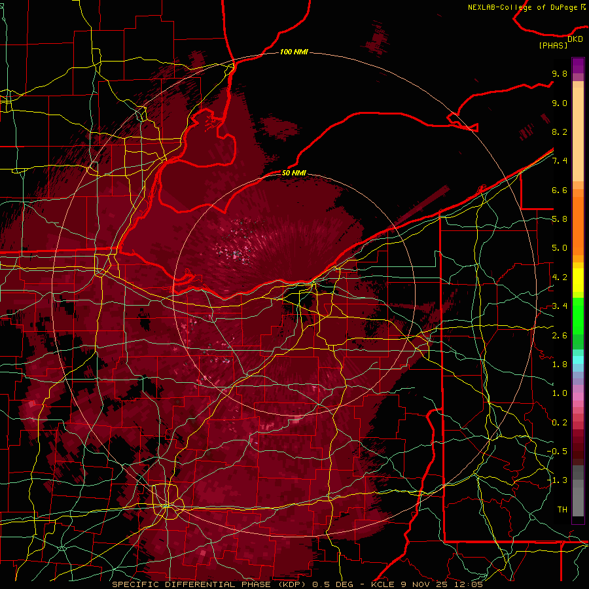Click the 9.0 scale value
Viewport: 589px width, 589px height.
pos(560,103)
